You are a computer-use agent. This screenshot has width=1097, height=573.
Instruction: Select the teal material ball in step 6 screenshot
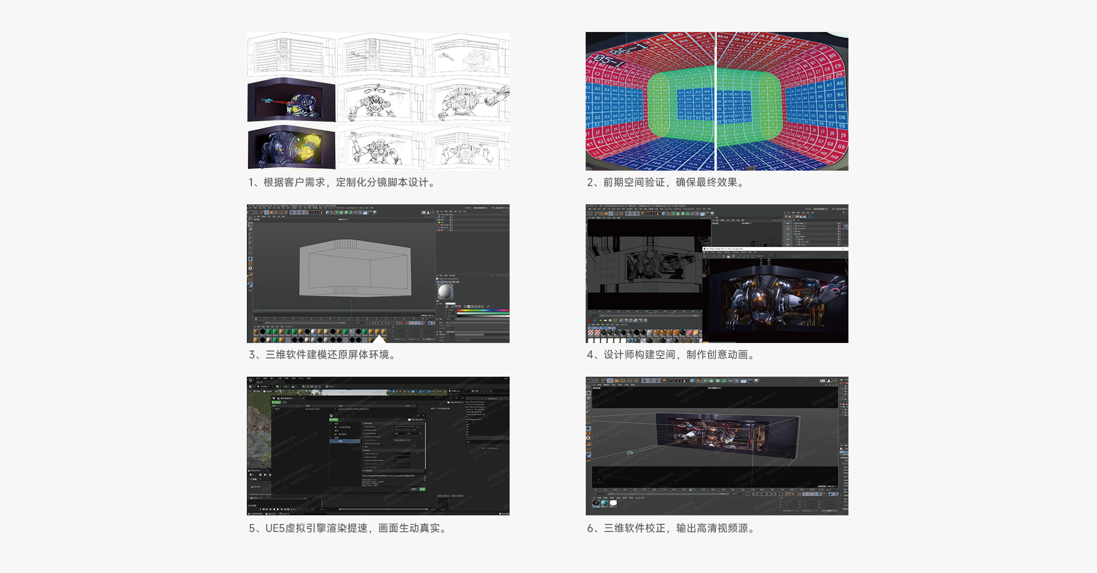point(604,503)
